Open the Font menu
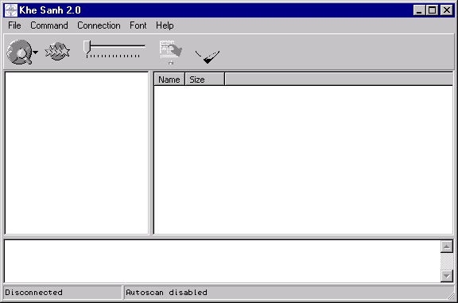The width and height of the screenshot is (458, 303). click(x=138, y=25)
